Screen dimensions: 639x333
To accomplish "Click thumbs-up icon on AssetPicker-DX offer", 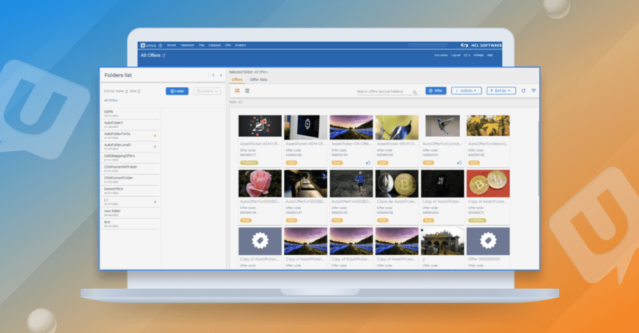I will [x=368, y=163].
